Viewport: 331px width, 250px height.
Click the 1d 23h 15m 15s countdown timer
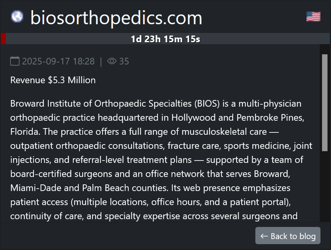165,39
